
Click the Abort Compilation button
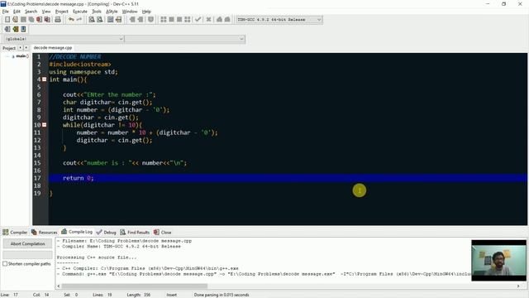pyautogui.click(x=27, y=243)
